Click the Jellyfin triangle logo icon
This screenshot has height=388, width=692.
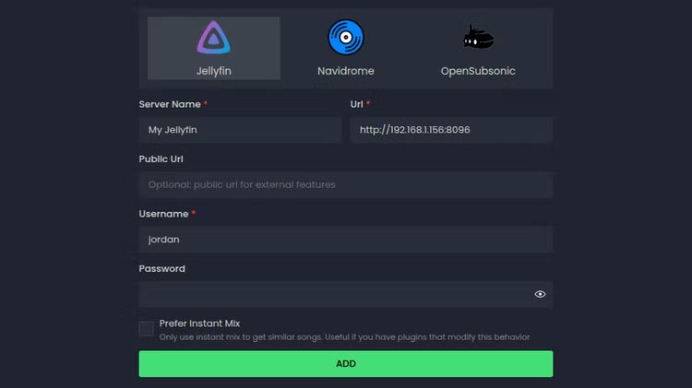pos(214,38)
